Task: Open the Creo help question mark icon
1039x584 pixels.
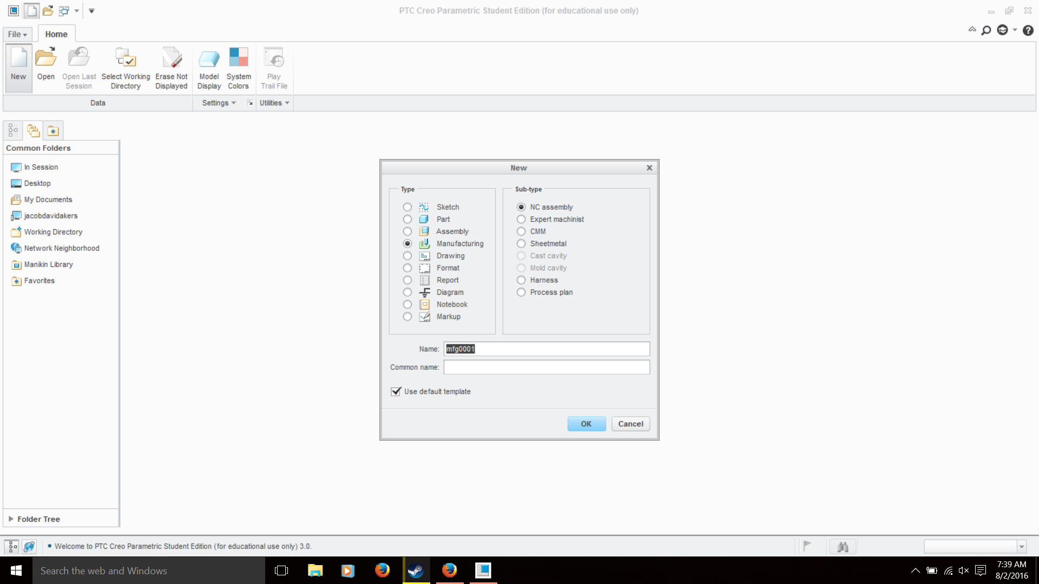Action: coord(1028,31)
